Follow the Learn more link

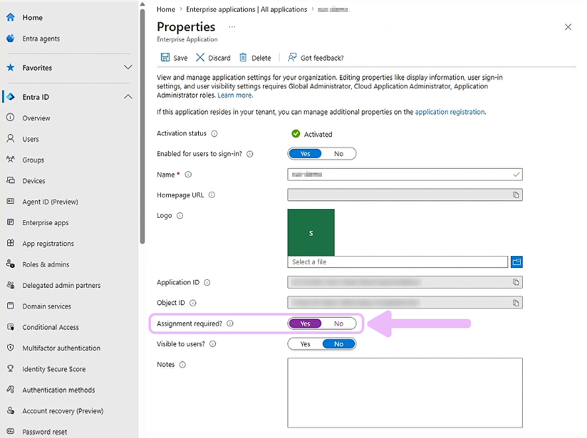point(235,95)
